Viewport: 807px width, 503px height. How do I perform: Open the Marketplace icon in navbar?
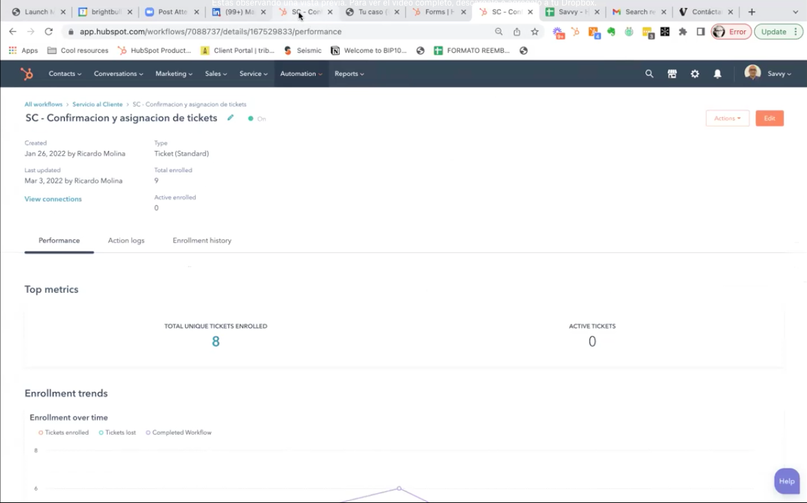coord(672,74)
